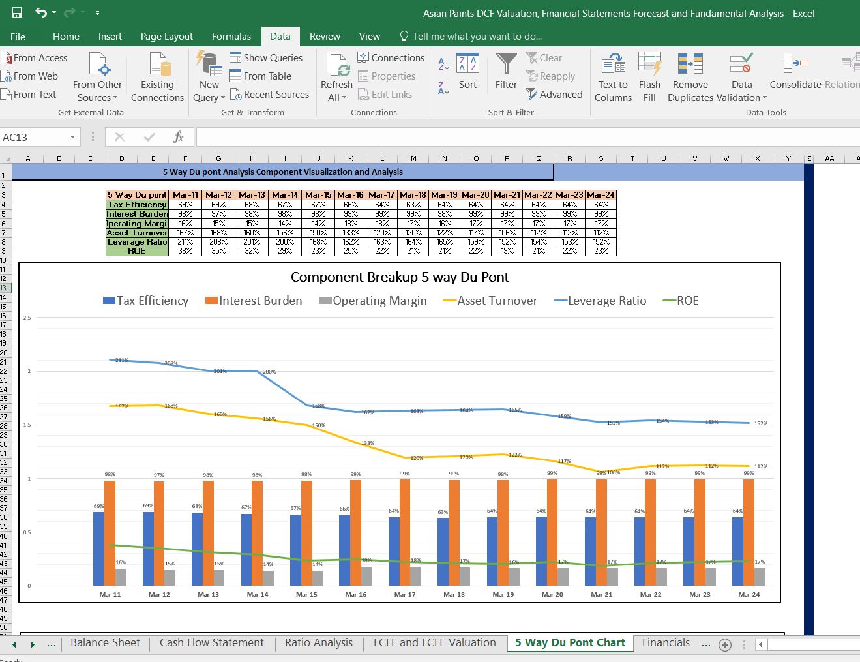860x662 pixels.
Task: Import data From Text
Action: [29, 95]
